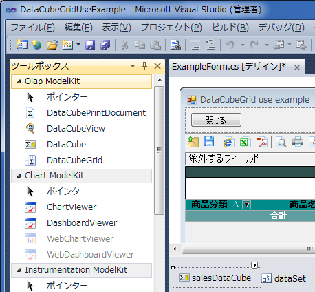Click the 閉じる button on form

click(x=216, y=120)
